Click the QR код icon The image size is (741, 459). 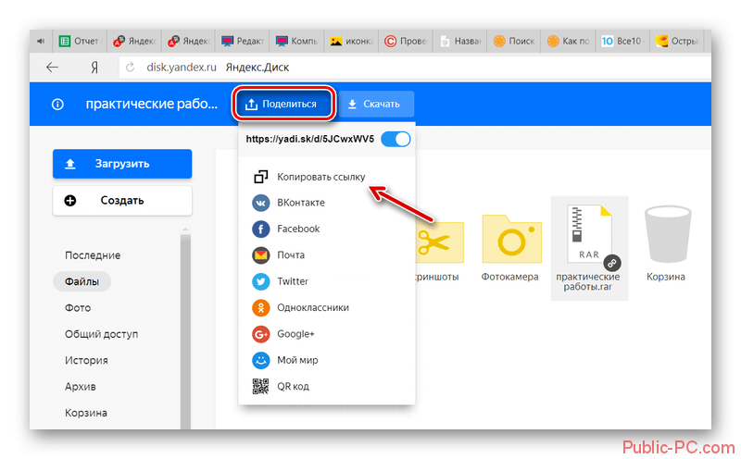coord(260,386)
